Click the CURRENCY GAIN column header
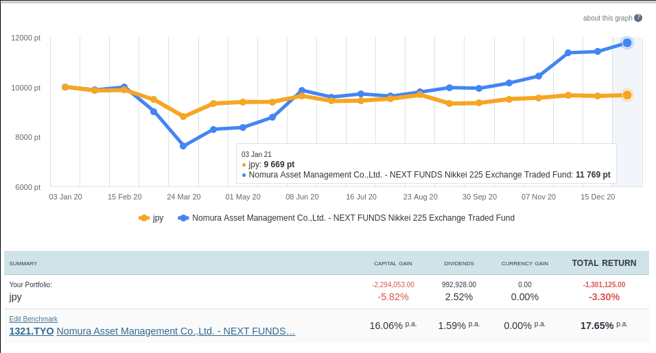Image resolution: width=656 pixels, height=353 pixels. pos(525,264)
